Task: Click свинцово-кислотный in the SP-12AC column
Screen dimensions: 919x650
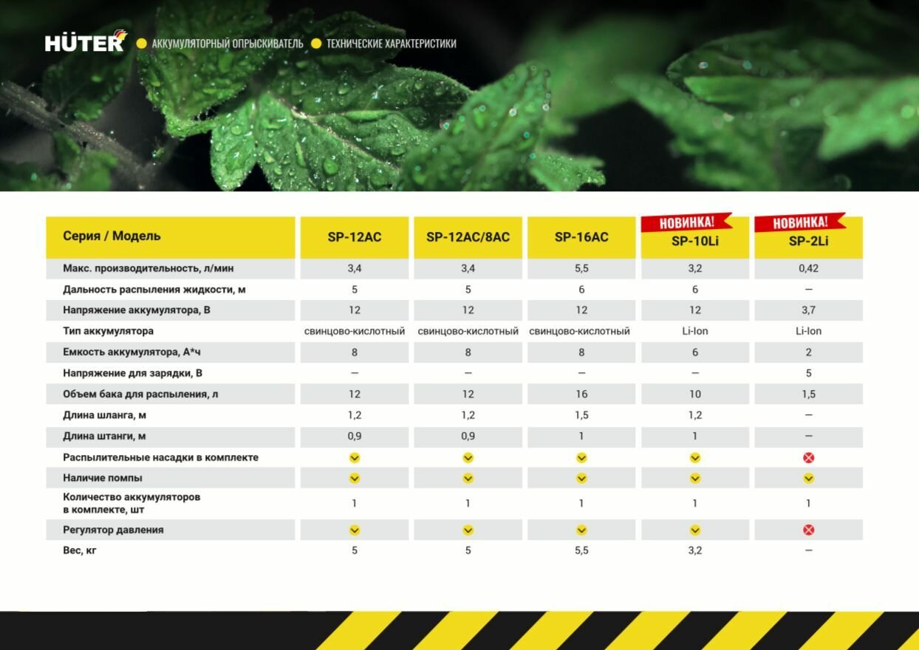Action: [355, 331]
